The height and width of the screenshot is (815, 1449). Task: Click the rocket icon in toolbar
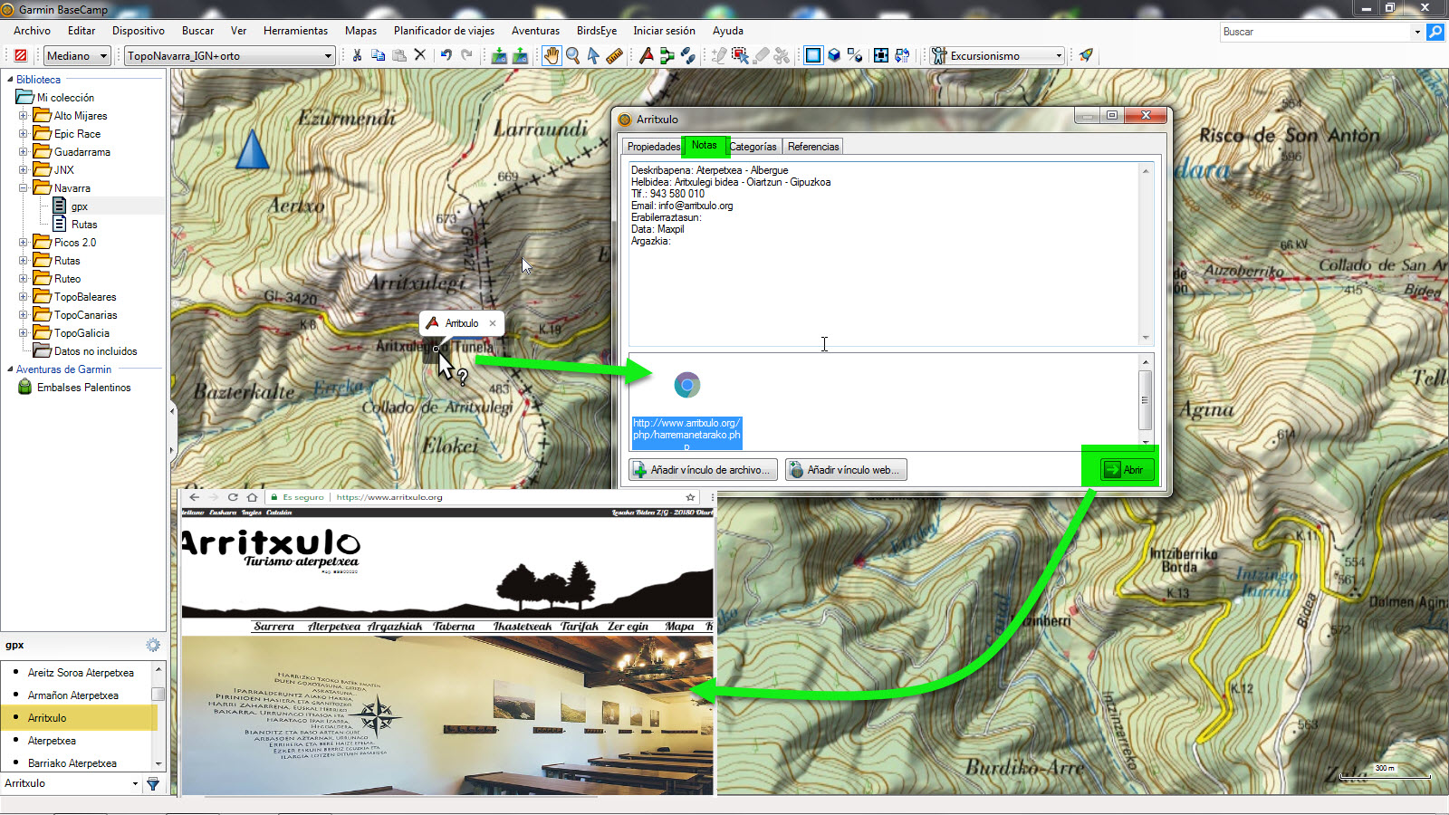click(x=1086, y=55)
